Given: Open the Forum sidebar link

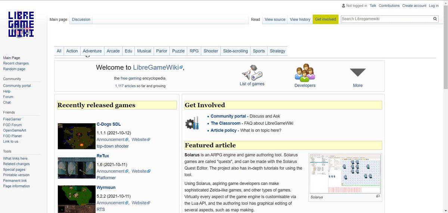Looking at the screenshot, I should 8,97.
